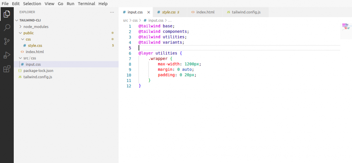Click the css breadcrumb segment

tap(135, 20)
